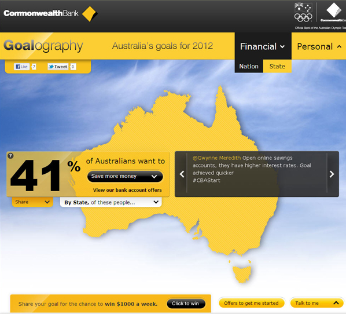The height and width of the screenshot is (314, 346).
Task: Click Australia's goals for 2012 heading
Action: 163,46
